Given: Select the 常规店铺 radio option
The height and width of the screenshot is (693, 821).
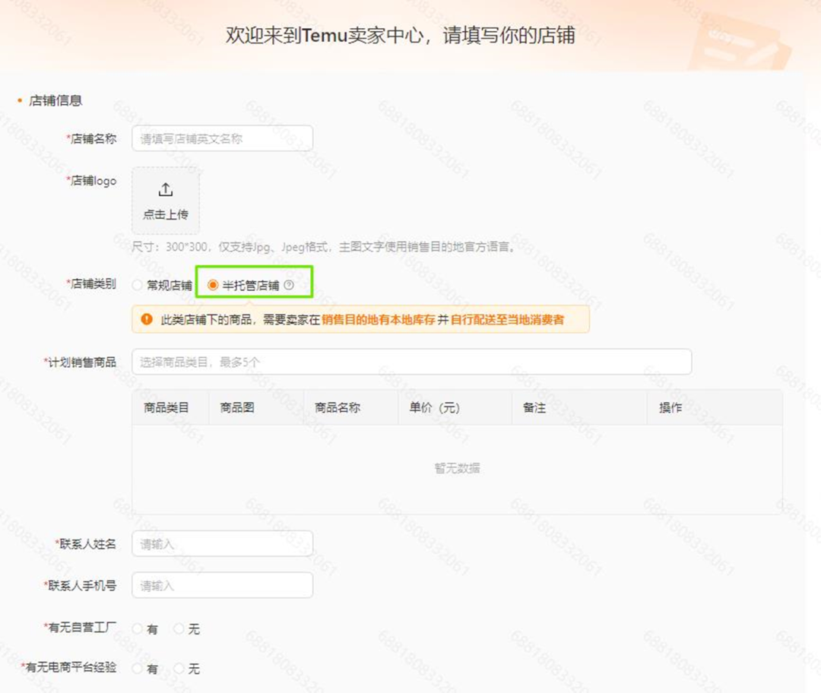Looking at the screenshot, I should [x=137, y=285].
